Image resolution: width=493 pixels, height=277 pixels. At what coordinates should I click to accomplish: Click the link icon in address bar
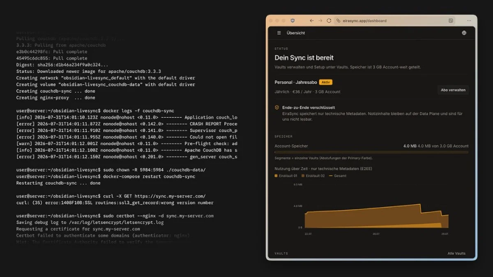338,21
